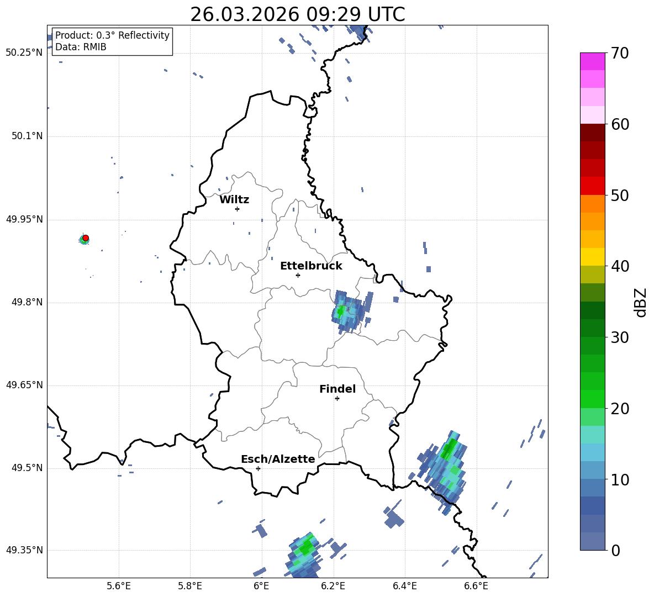Click the colorbar label 10
This screenshot has height=597, width=654.
click(620, 479)
